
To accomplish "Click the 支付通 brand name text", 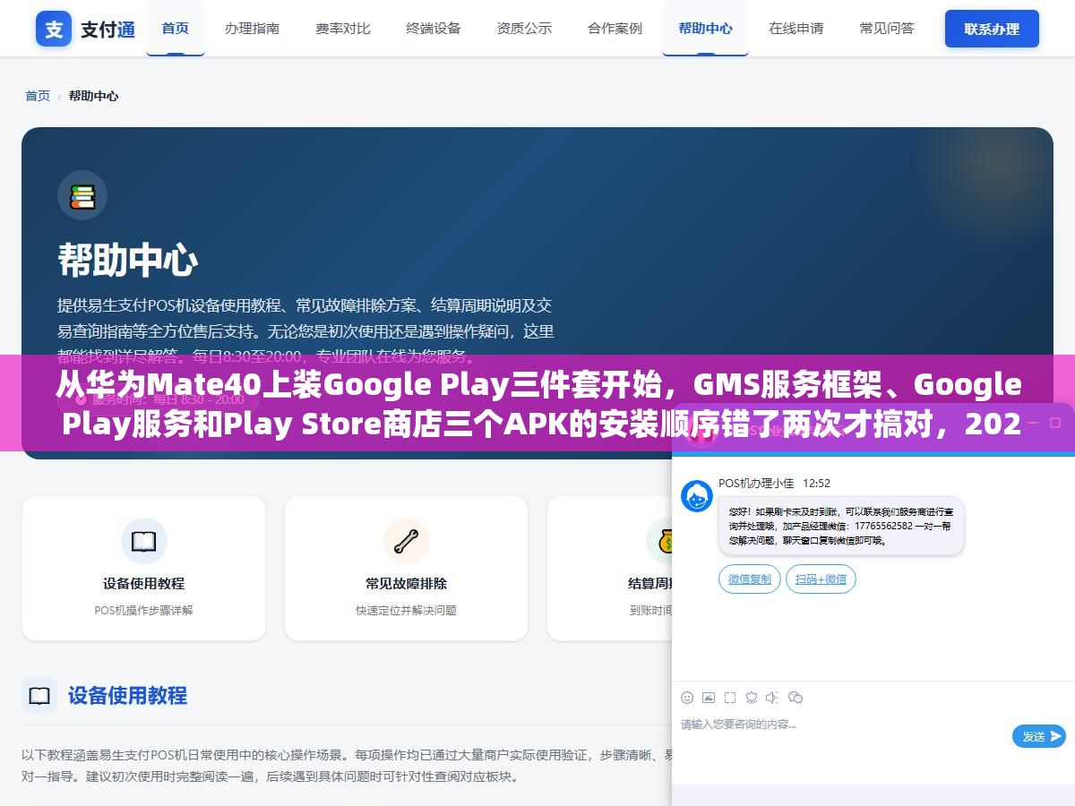I will (x=107, y=30).
